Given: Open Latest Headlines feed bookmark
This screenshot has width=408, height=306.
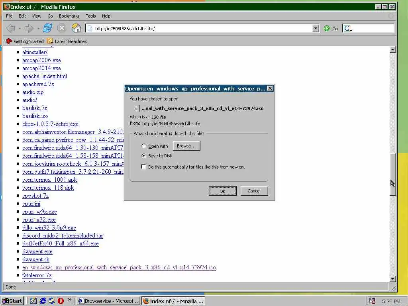Looking at the screenshot, I should tap(67, 41).
